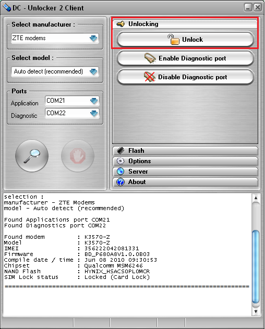Click the magnifying glass detect modem button

[x=32, y=156]
